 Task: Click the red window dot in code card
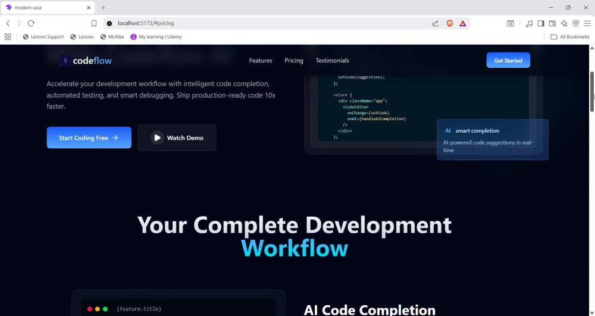(90, 309)
